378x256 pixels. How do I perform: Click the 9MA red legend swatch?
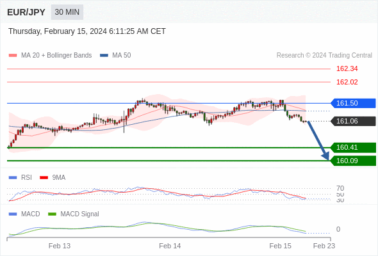coord(44,178)
